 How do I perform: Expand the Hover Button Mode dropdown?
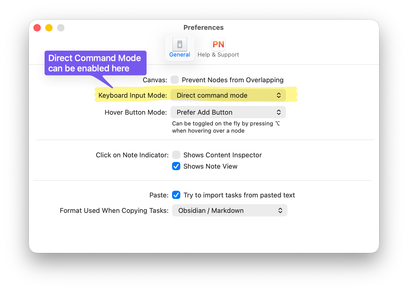(228, 112)
